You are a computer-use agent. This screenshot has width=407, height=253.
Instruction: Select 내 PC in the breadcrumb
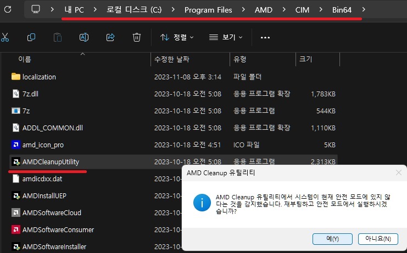(x=74, y=10)
